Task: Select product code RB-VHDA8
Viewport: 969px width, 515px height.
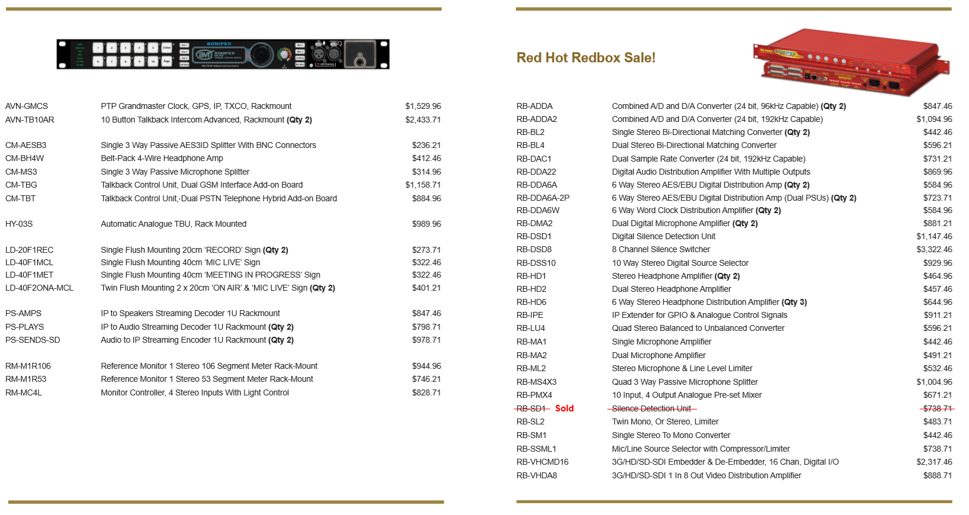Action: pos(537,475)
